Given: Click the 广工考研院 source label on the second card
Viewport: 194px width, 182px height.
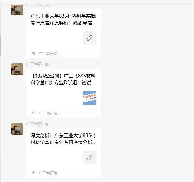Looking at the screenshot, I should pos(48,113).
